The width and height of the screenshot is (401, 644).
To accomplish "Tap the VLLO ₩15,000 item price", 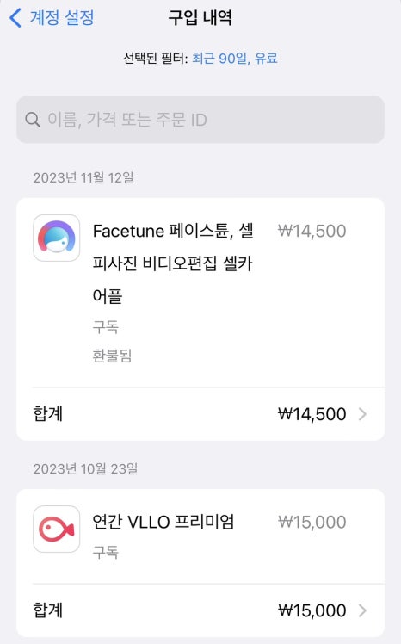I will (312, 522).
